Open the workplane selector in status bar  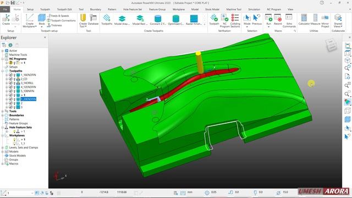(x=20, y=193)
